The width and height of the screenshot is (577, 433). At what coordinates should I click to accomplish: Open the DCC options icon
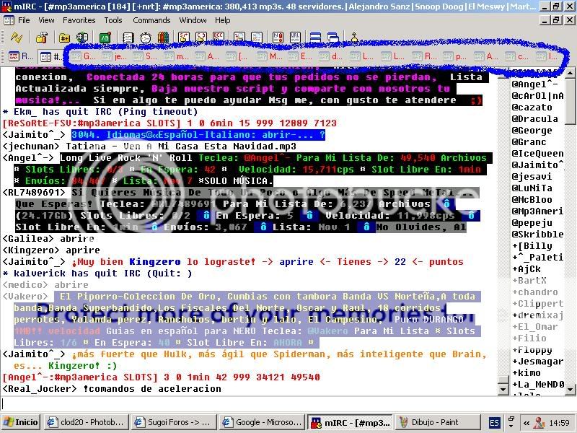(219, 38)
